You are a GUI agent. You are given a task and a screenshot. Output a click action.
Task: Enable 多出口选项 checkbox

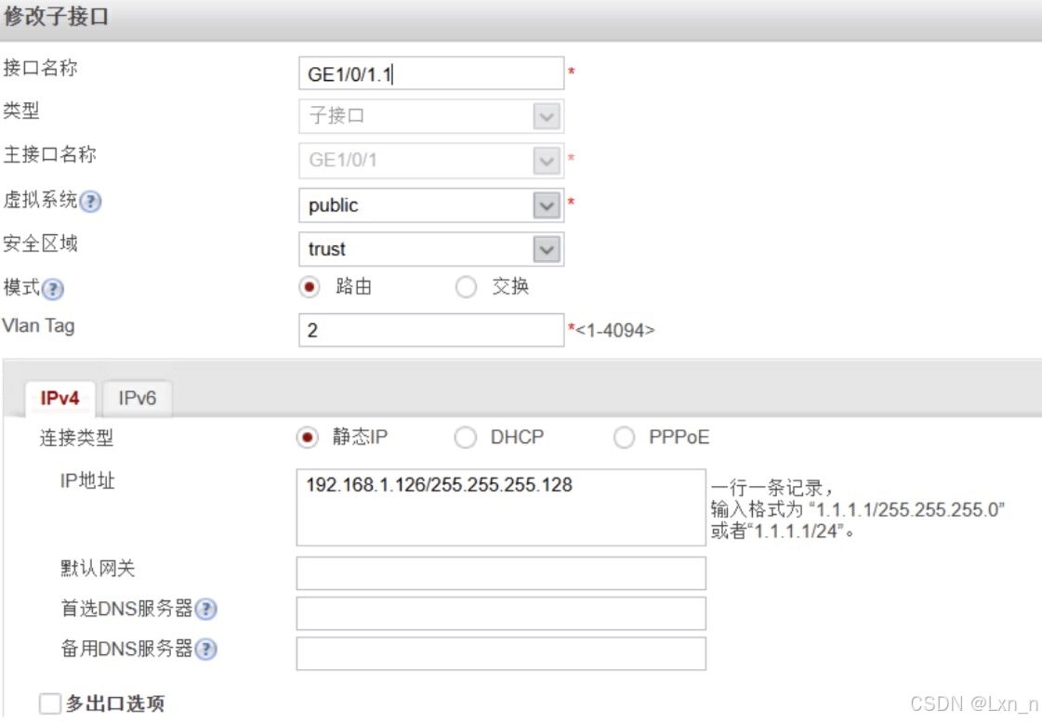coord(50,703)
